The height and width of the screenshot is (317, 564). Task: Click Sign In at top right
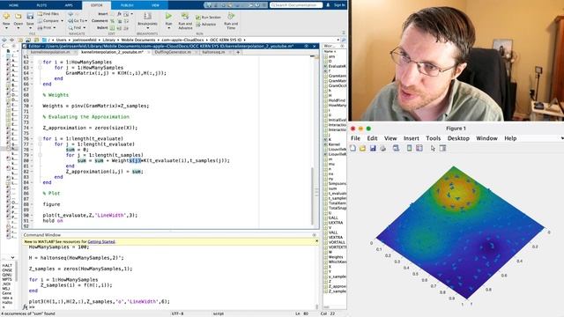339,5
